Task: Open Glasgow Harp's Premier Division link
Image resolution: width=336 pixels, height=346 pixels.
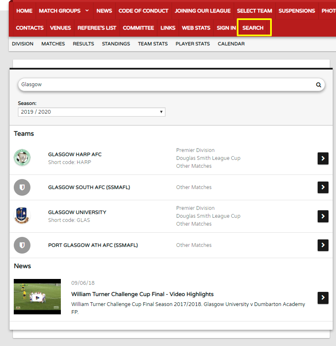Action: [195, 150]
